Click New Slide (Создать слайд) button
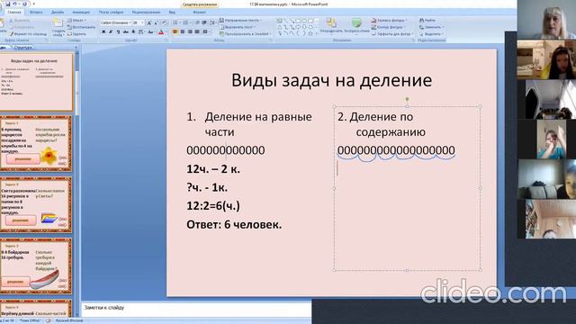Viewport: 576px width, 324px height. (x=58, y=28)
